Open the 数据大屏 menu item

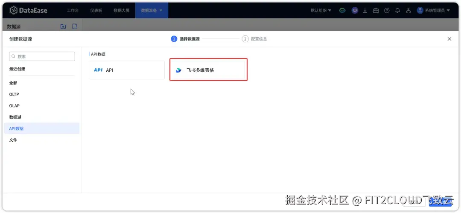[x=121, y=11]
